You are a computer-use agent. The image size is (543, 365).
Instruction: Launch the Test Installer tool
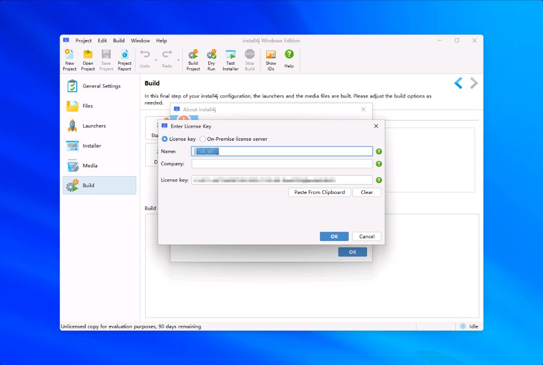pos(231,60)
